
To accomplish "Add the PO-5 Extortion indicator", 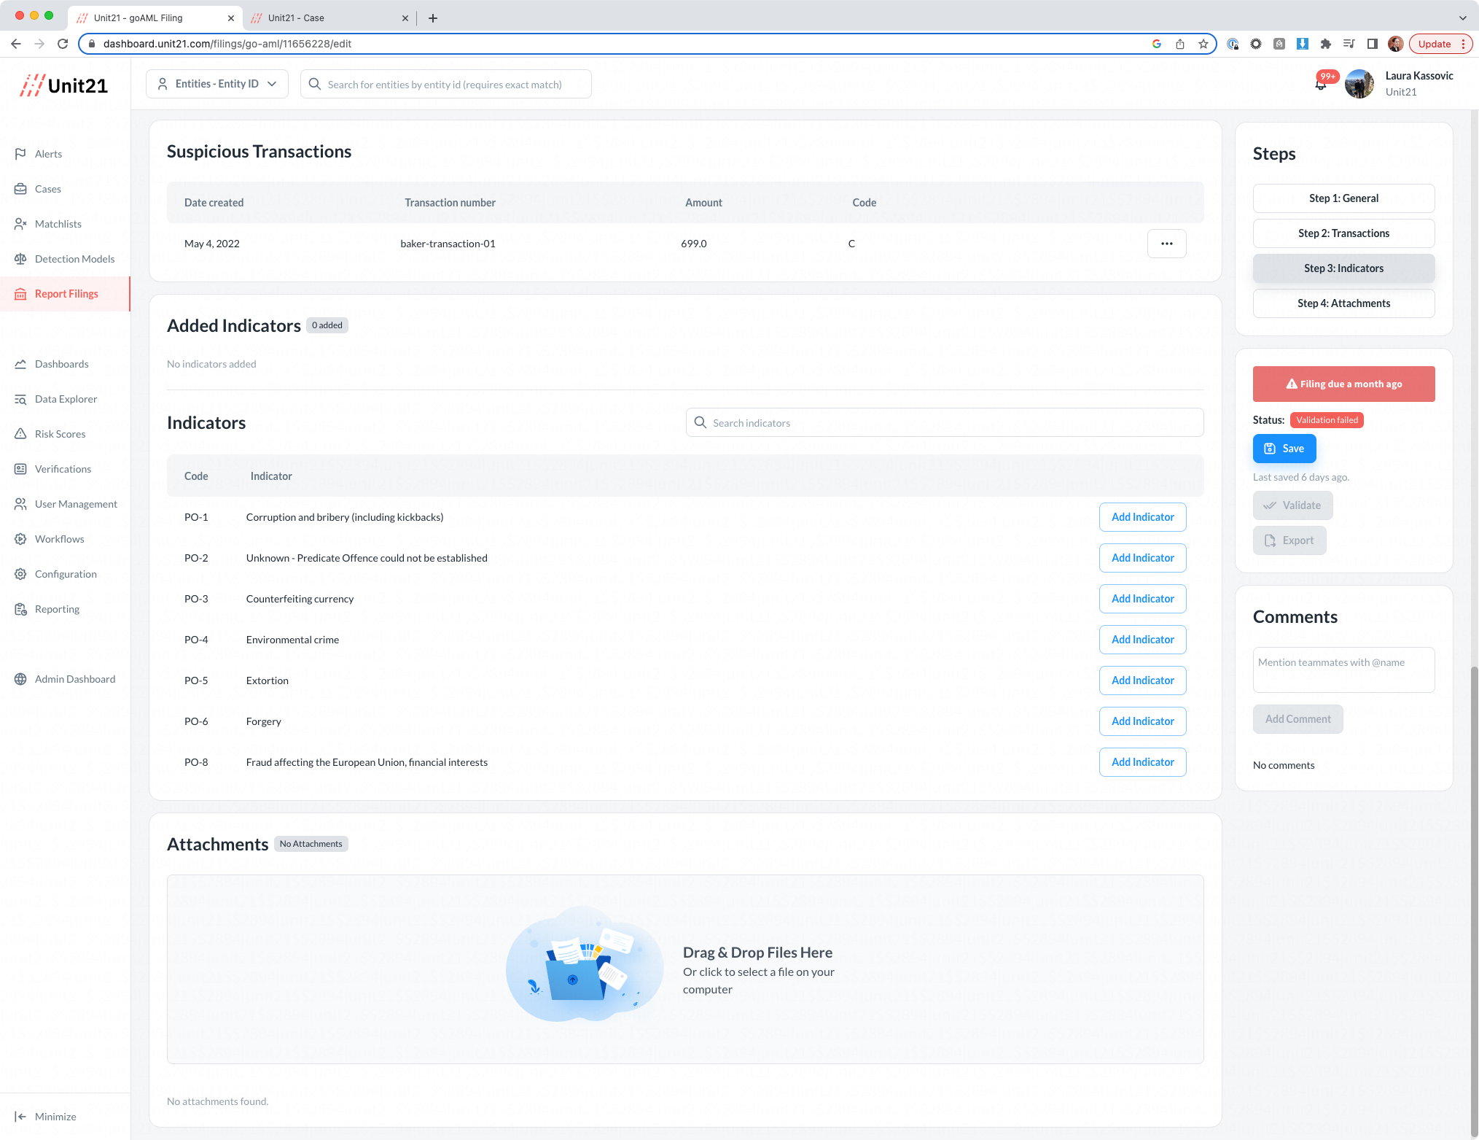I will click(1142, 680).
